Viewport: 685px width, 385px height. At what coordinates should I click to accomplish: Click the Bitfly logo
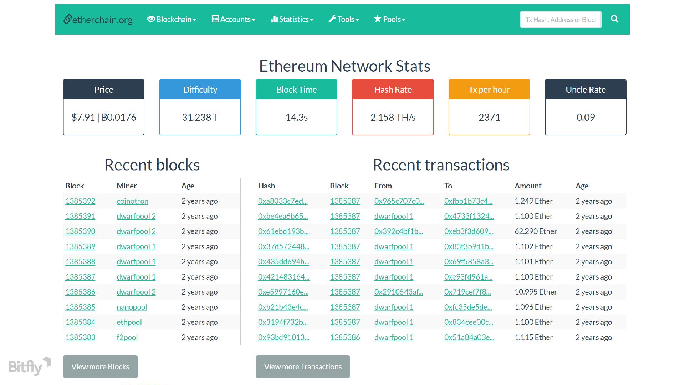point(30,366)
